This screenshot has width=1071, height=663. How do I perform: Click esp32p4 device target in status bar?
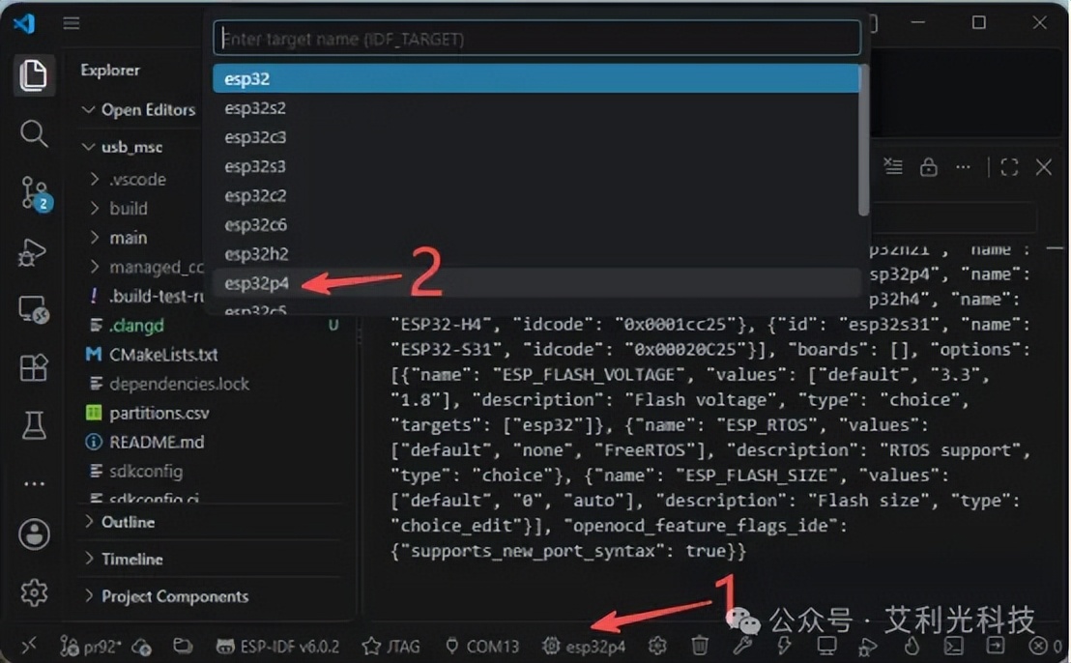click(x=584, y=646)
